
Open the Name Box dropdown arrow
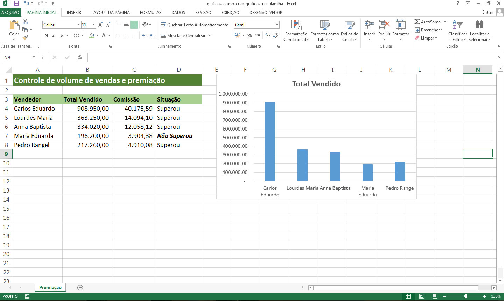[x=34, y=57]
